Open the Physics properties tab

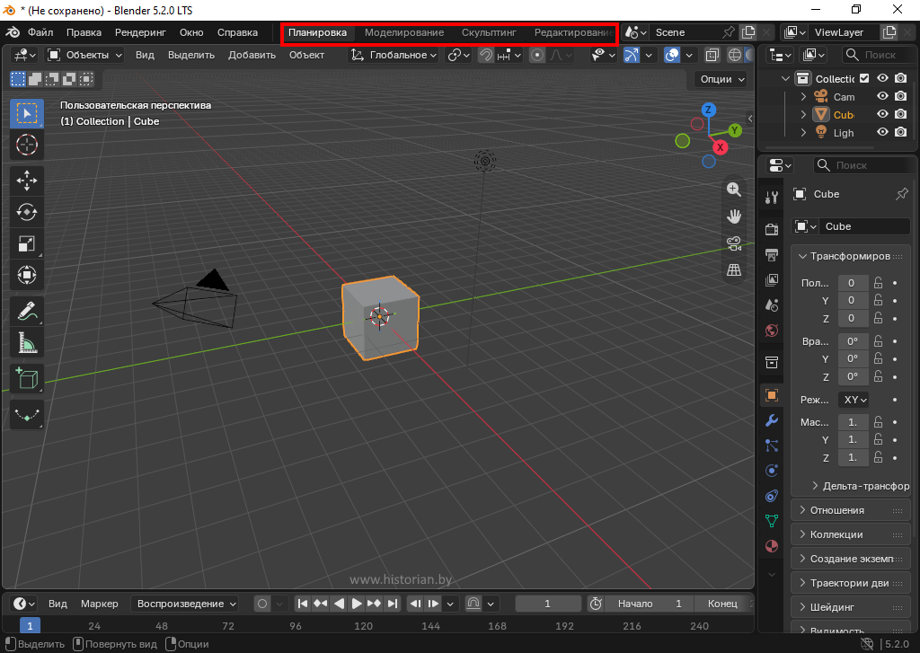point(772,471)
